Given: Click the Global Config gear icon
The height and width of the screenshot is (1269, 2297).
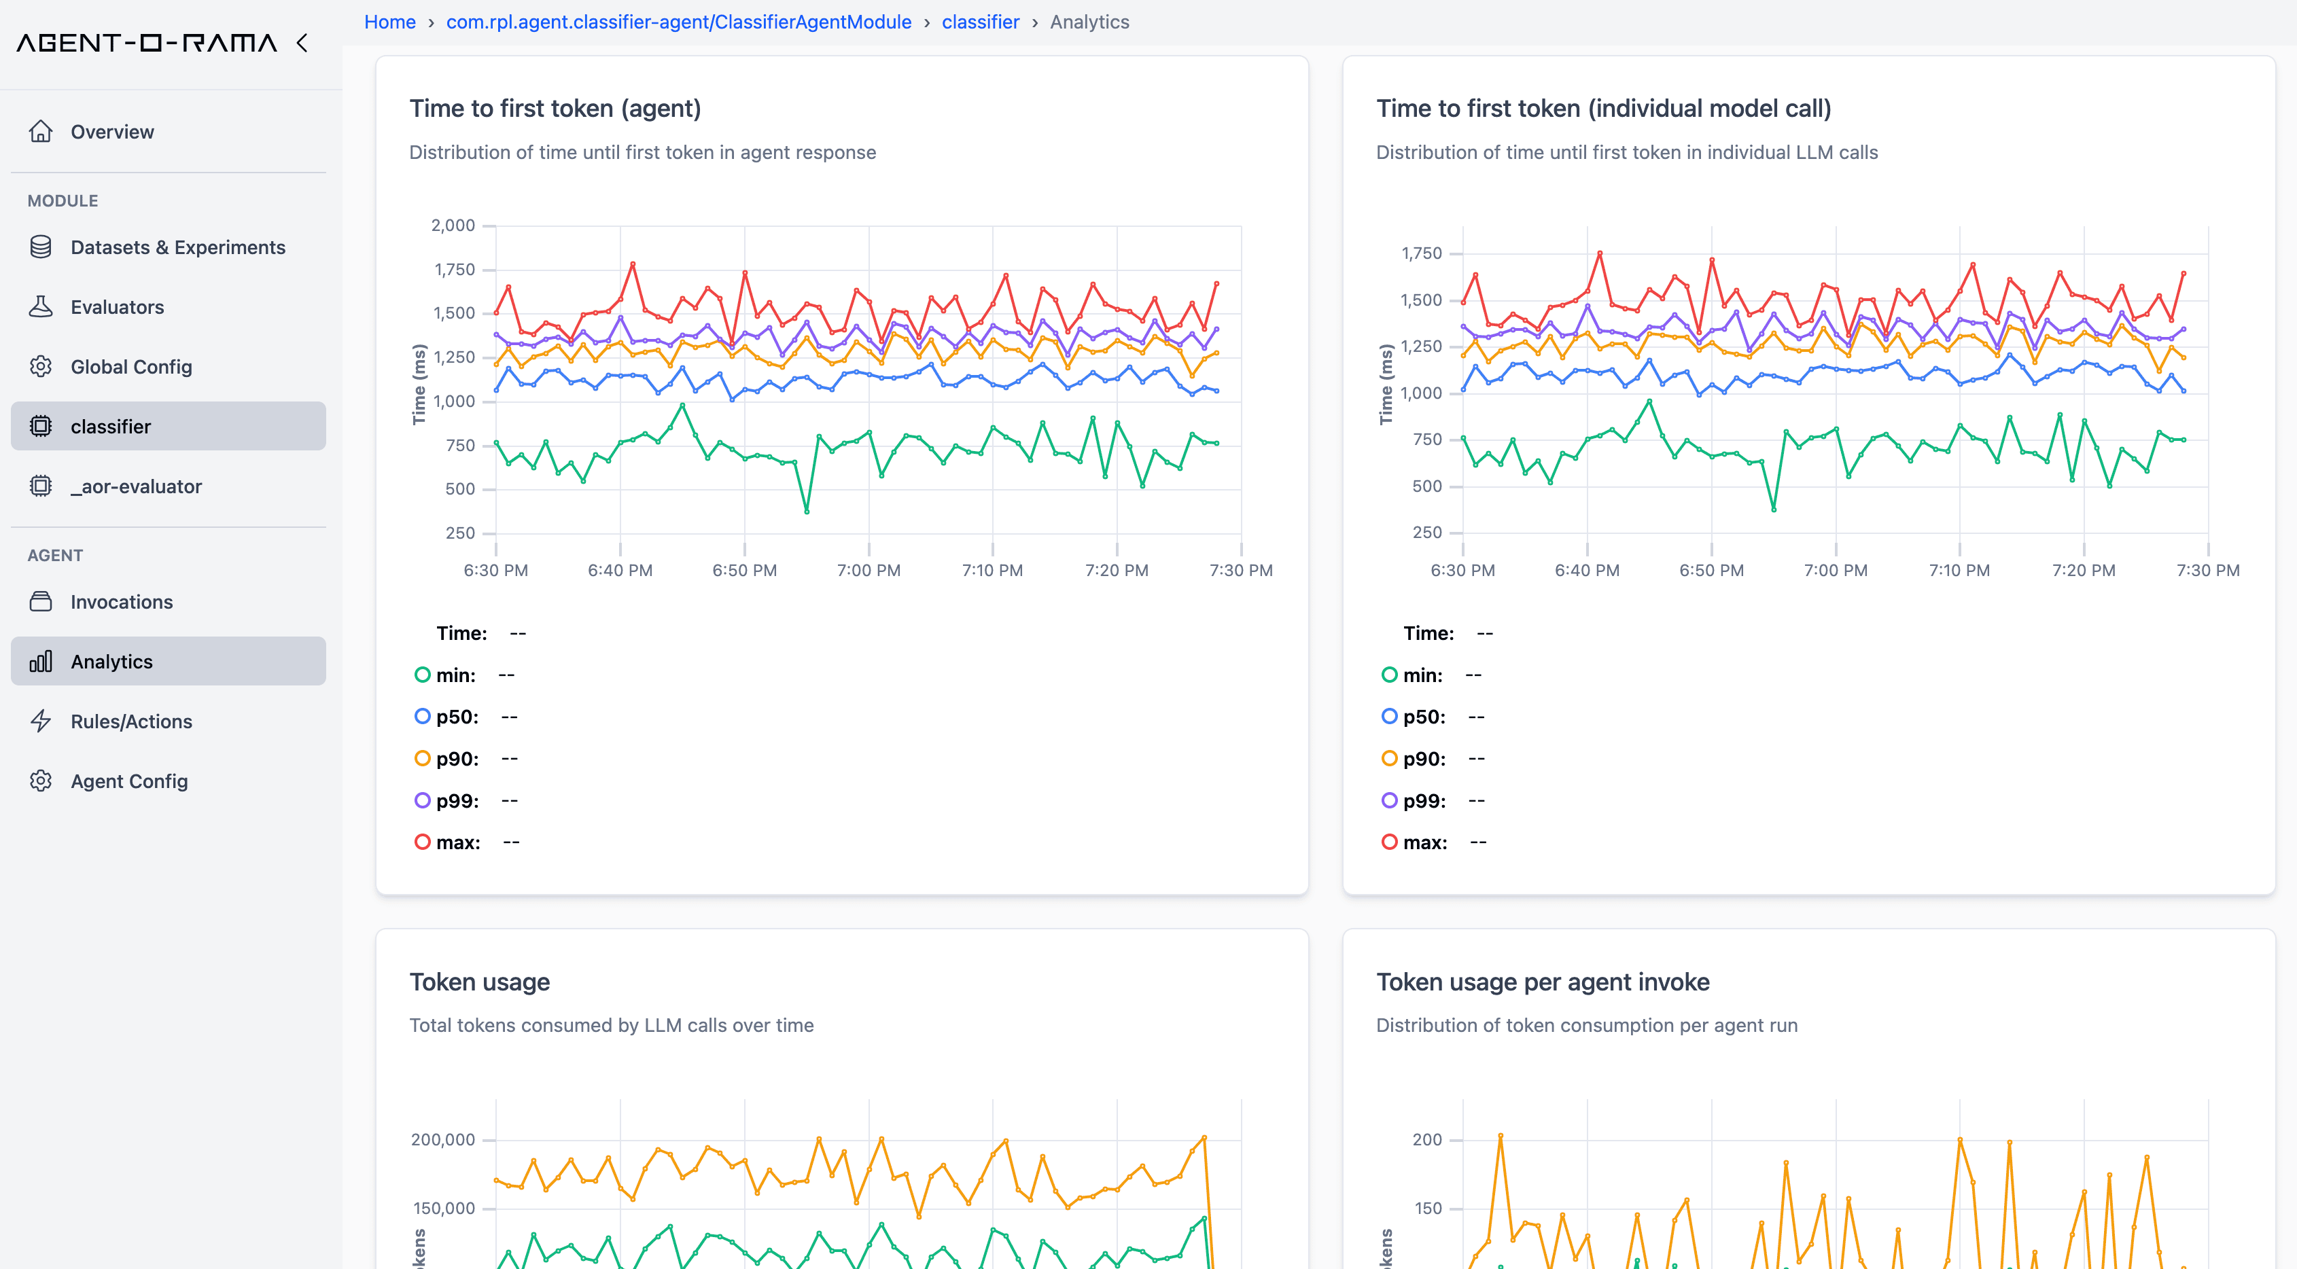Looking at the screenshot, I should (40, 366).
